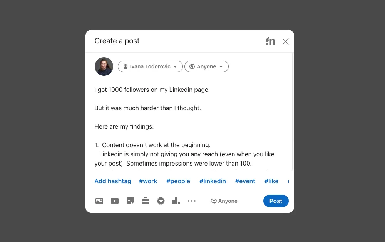The height and width of the screenshot is (242, 385).
Task: Open more post options via ellipsis icon
Action: [x=192, y=201]
